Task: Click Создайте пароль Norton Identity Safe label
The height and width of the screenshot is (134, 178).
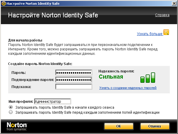Action: point(40,64)
